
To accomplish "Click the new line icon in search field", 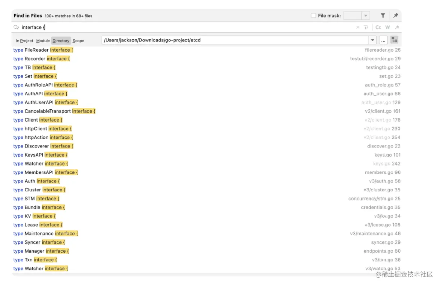I will pyautogui.click(x=366, y=27).
